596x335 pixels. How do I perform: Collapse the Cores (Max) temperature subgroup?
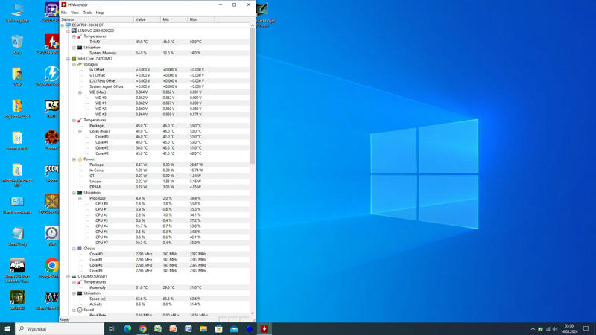(80, 132)
